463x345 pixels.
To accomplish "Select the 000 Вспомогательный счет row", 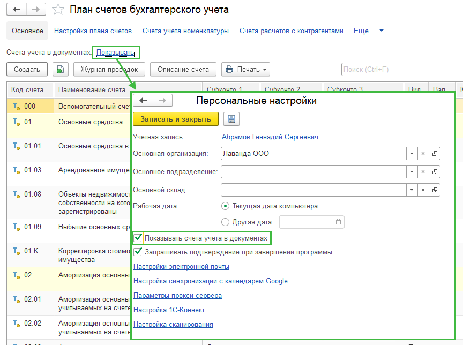I will coord(69,106).
